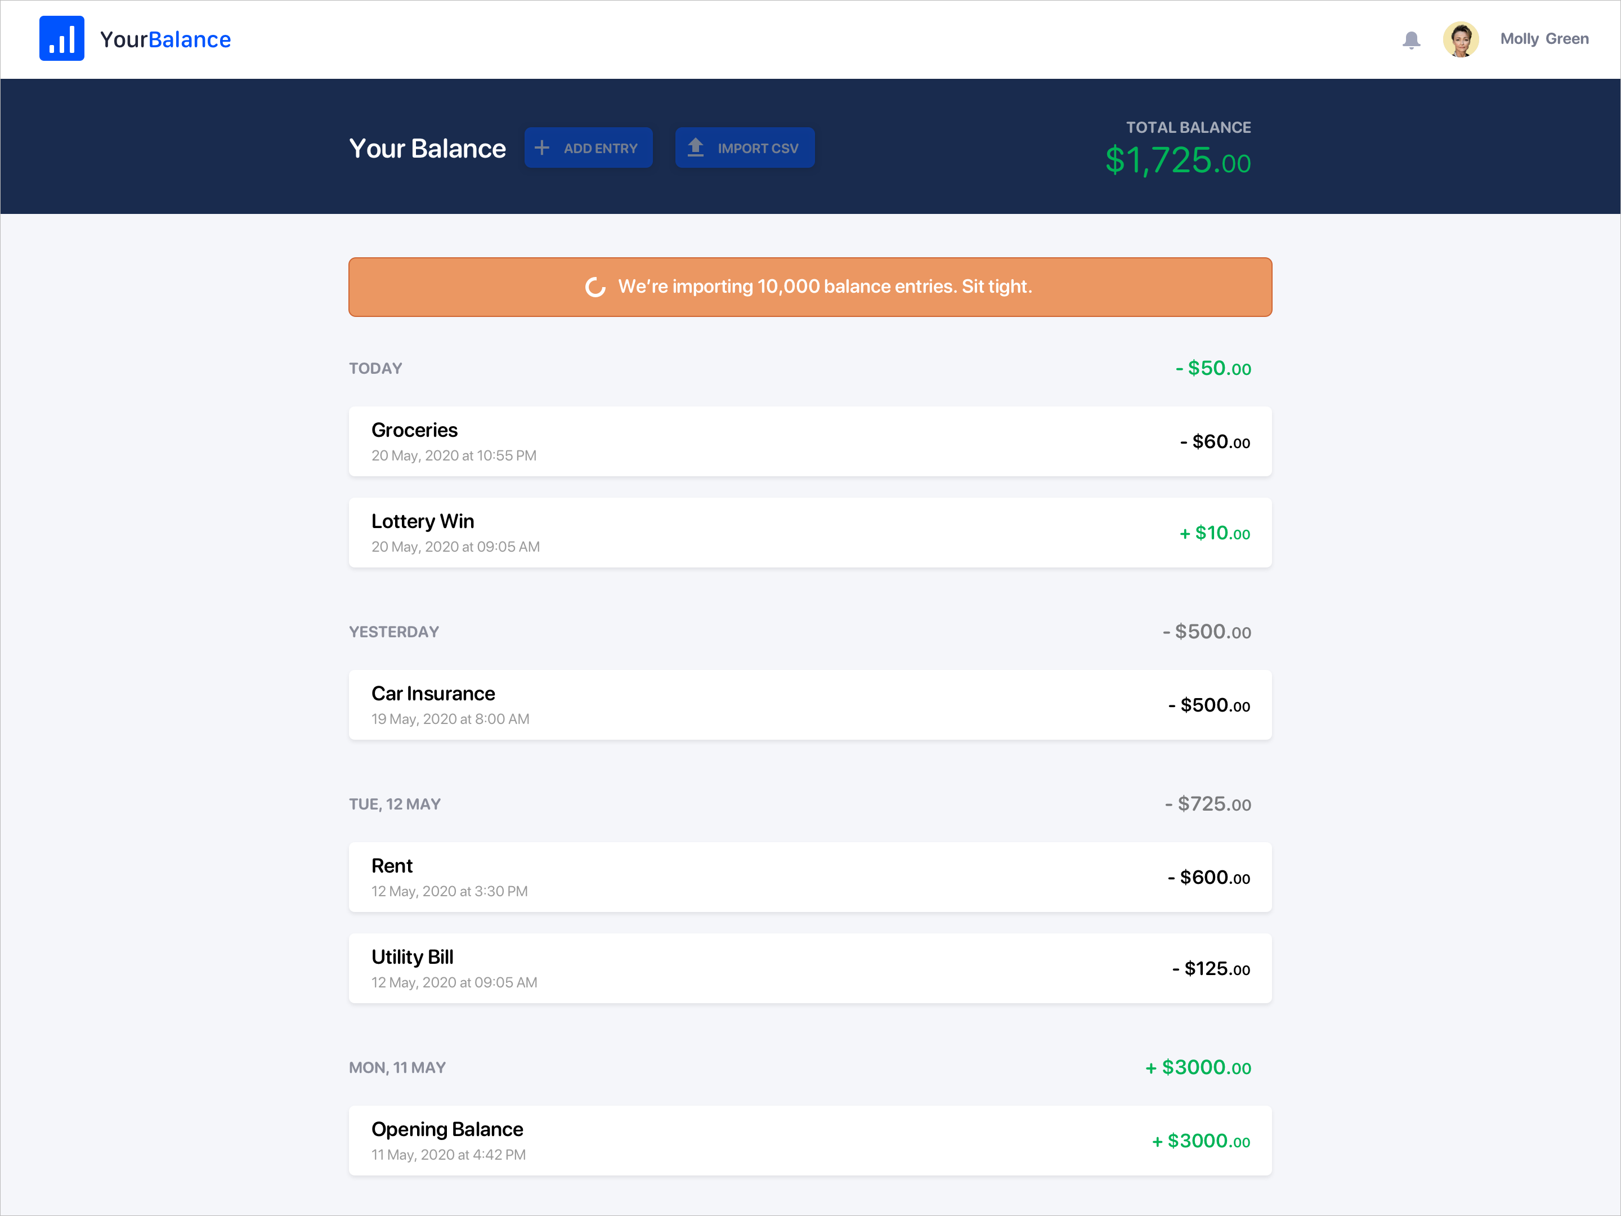Click the TODAY section header
1621x1216 pixels.
(375, 369)
